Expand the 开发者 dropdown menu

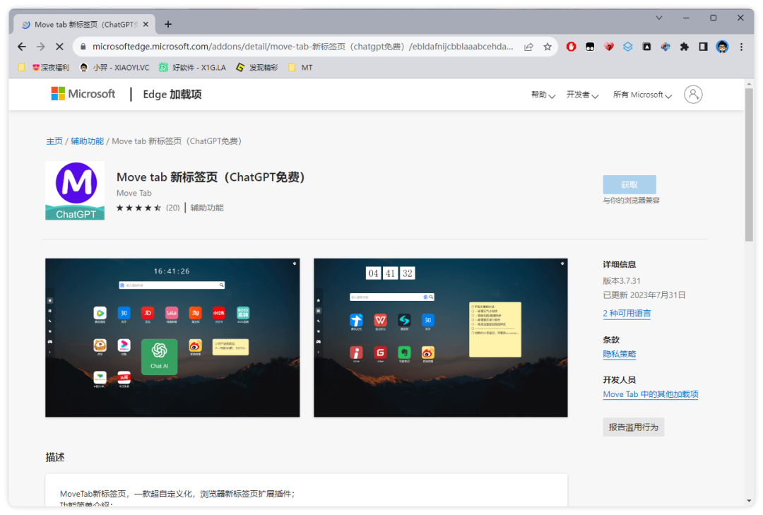pos(582,95)
